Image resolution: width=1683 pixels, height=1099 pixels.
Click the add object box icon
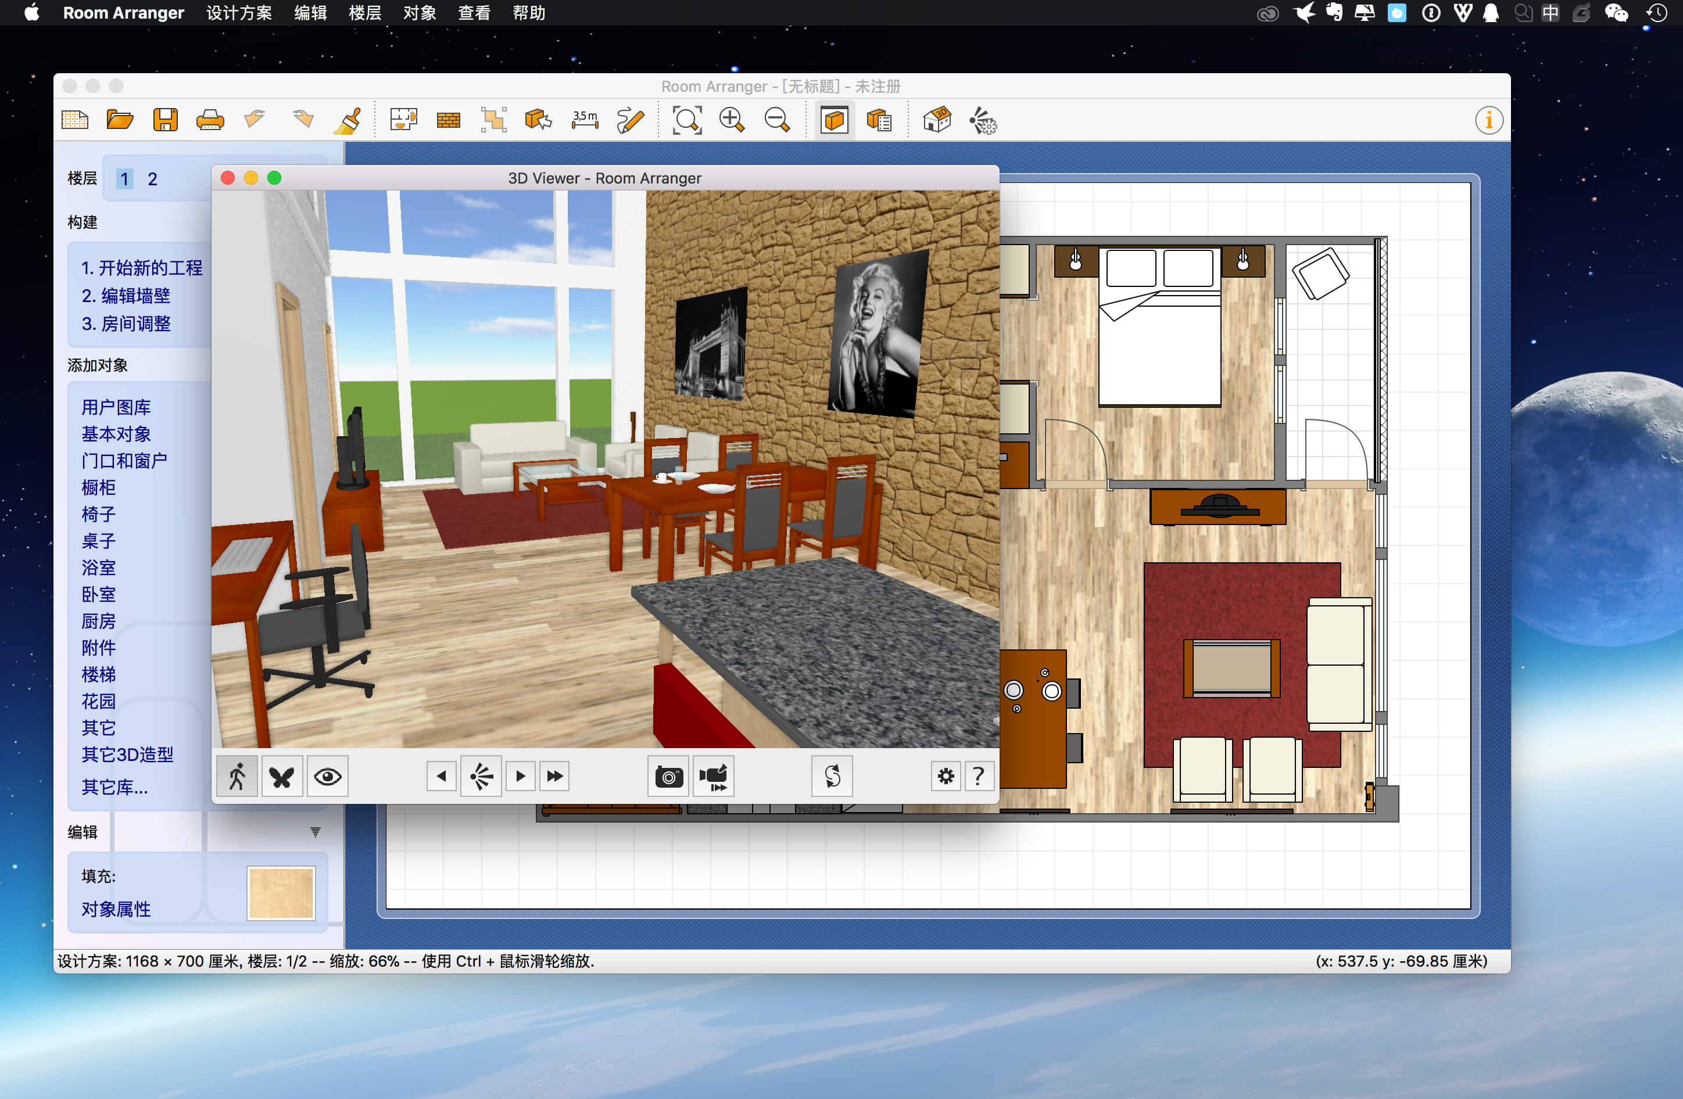(538, 120)
